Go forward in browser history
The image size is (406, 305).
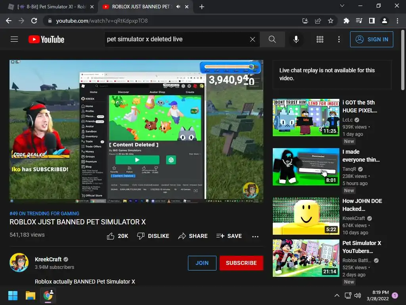pos(21,21)
